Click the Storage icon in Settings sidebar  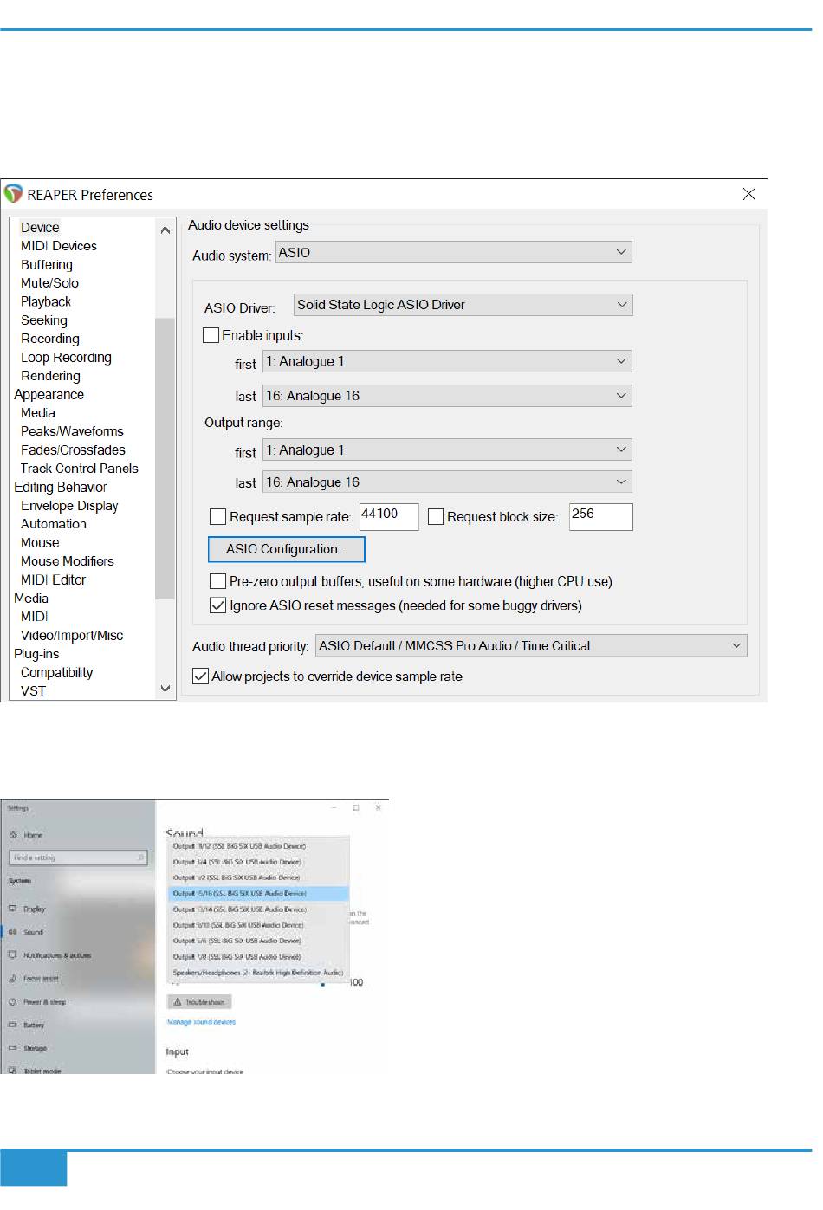(13, 1048)
